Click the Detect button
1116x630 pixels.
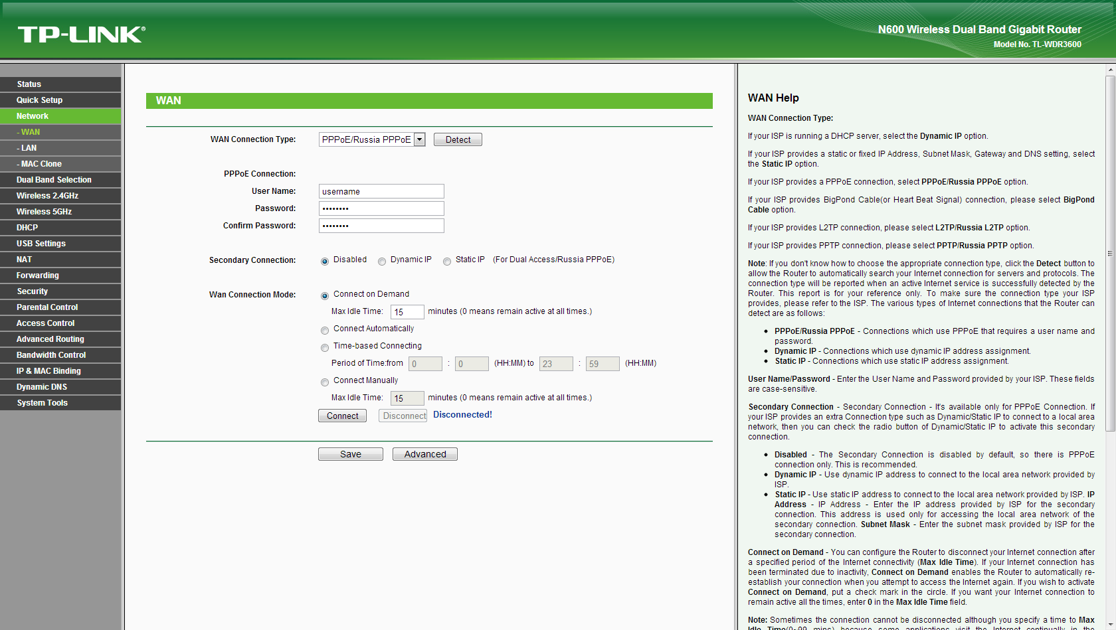point(458,139)
